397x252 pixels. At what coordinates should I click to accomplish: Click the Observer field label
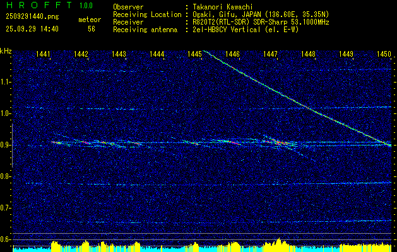[x=128, y=7]
